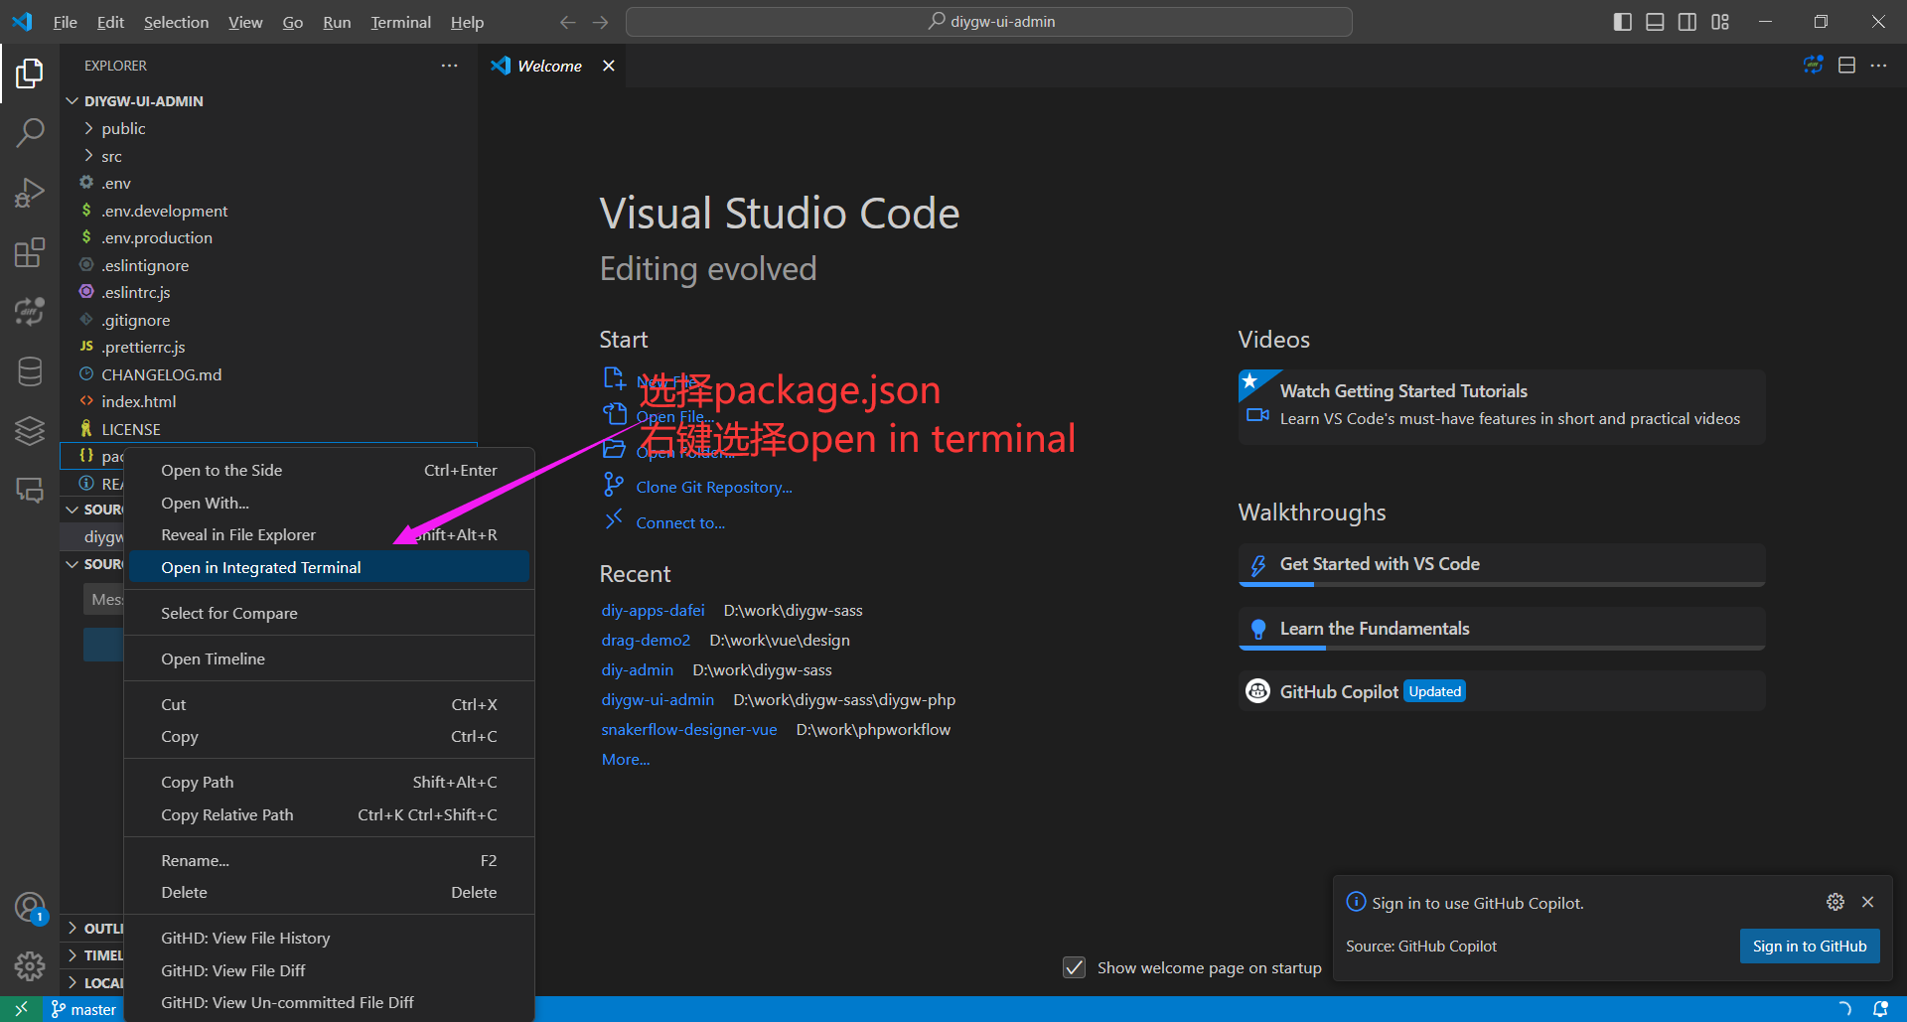Choose Select for Compare
This screenshot has height=1022, width=1907.
pos(329,613)
